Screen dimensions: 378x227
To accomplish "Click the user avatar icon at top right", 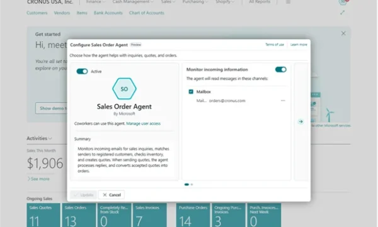I will 343,2.
